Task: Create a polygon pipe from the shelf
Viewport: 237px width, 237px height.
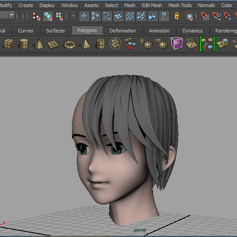Action: [101, 44]
